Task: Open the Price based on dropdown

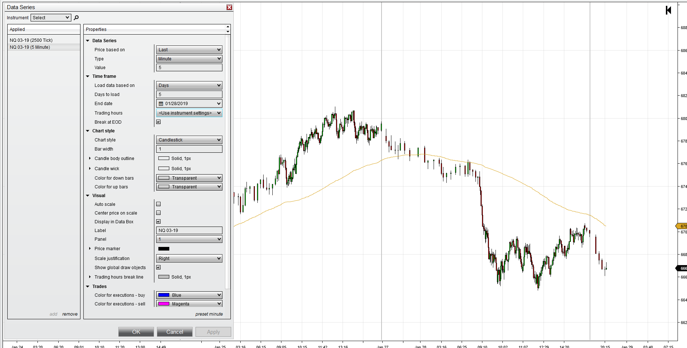Action: click(189, 49)
